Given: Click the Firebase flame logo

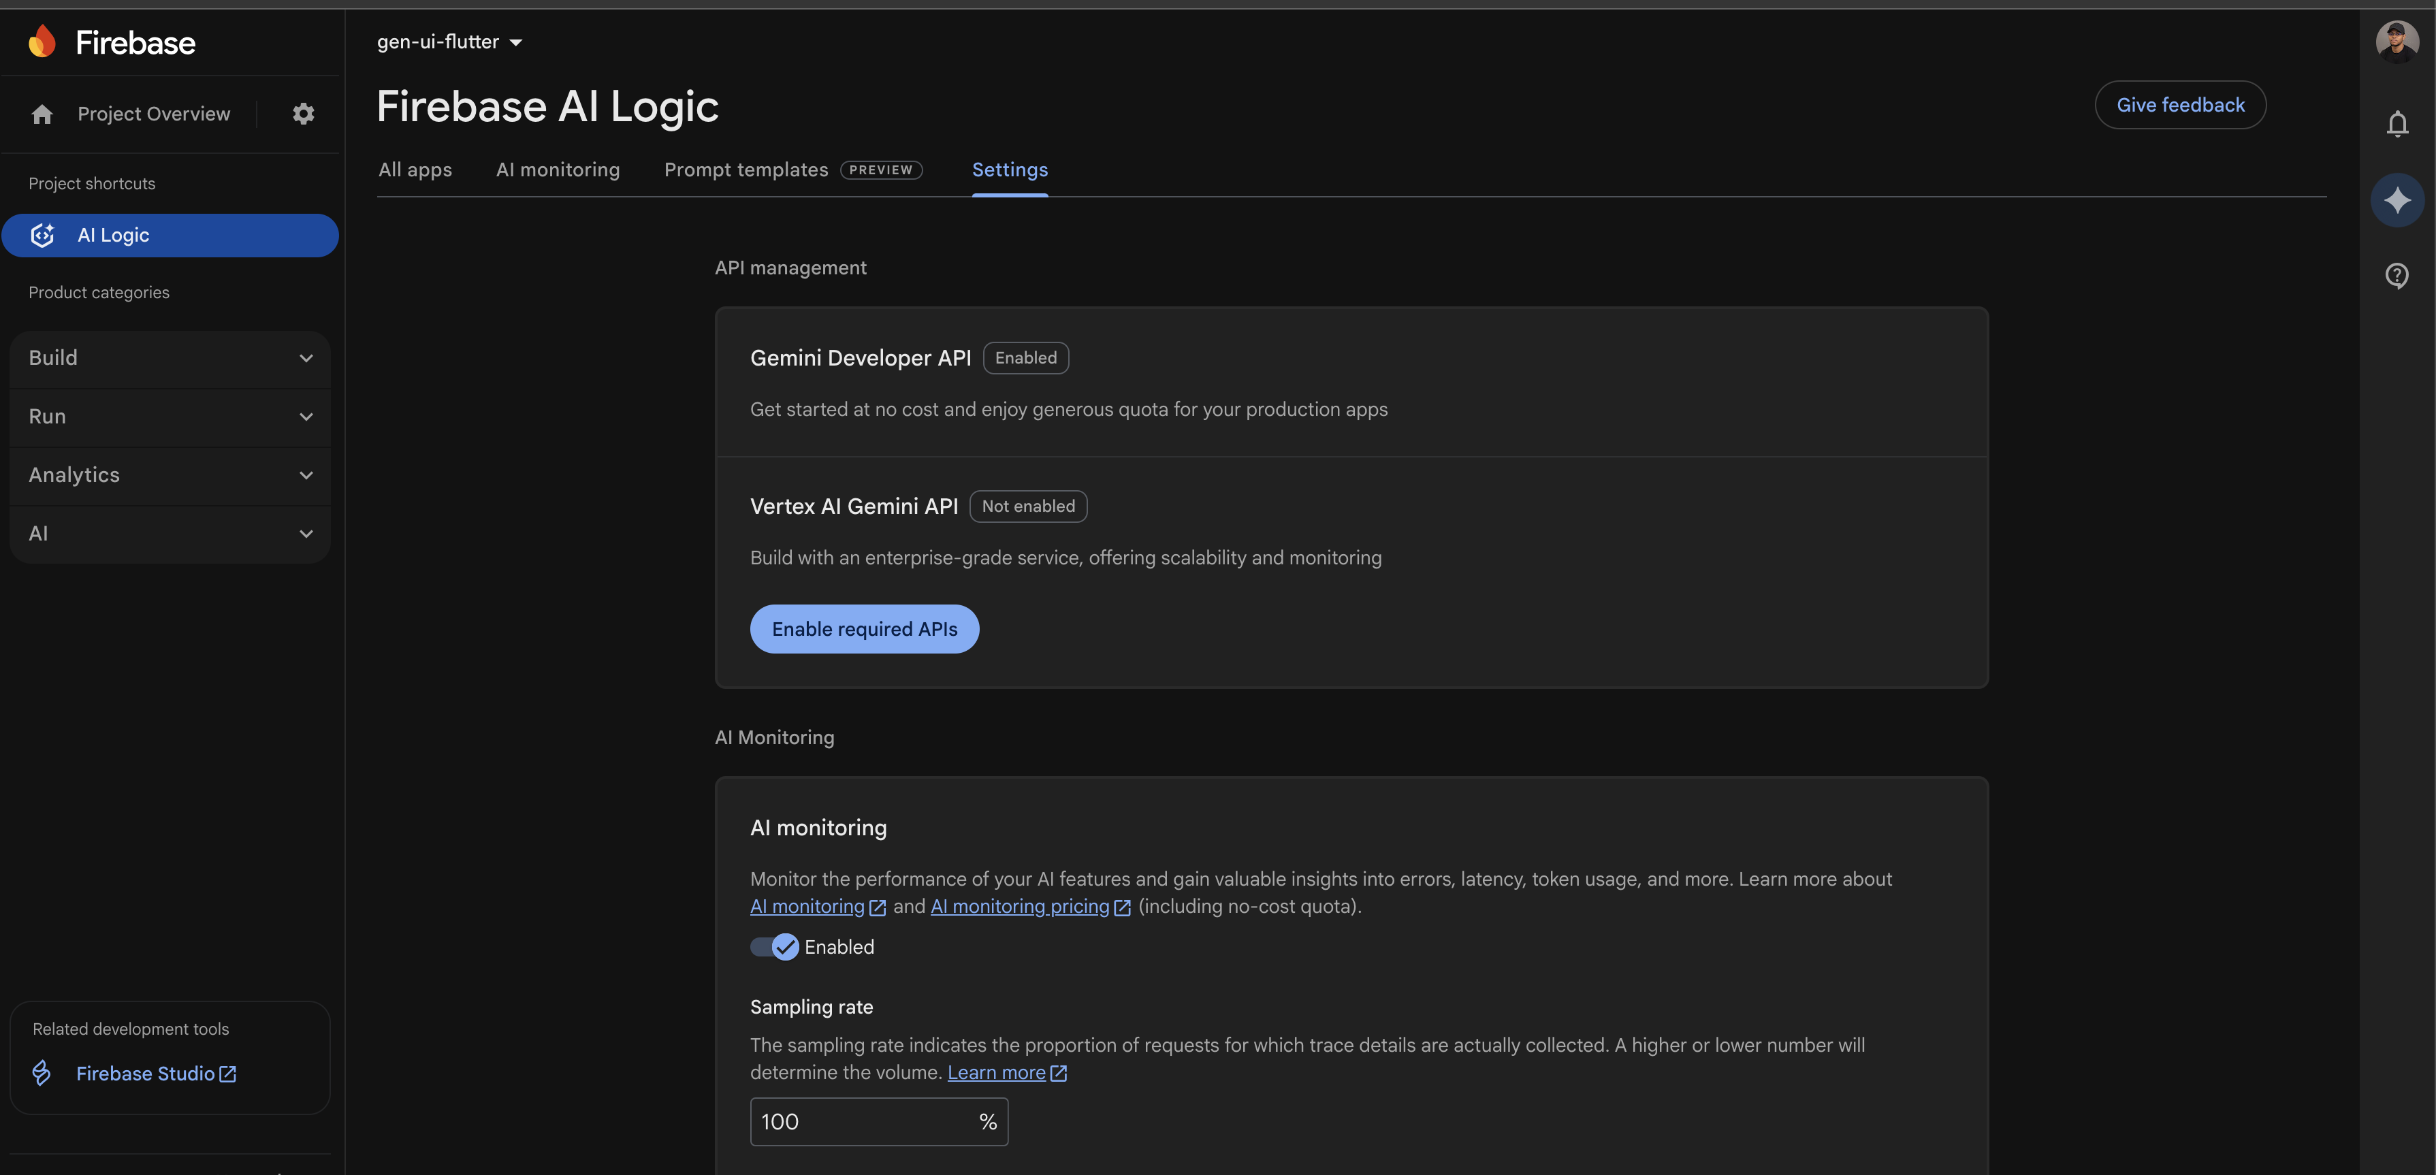Looking at the screenshot, I should tap(42, 42).
